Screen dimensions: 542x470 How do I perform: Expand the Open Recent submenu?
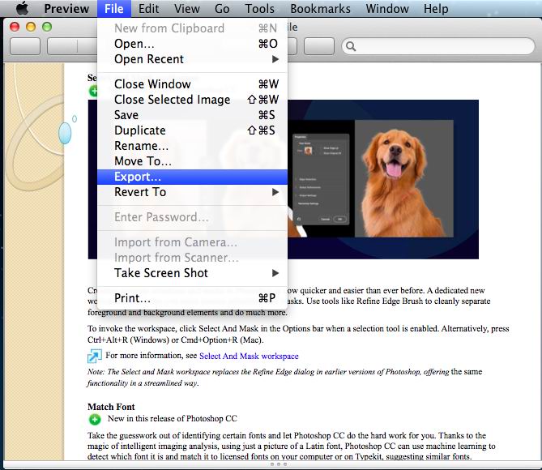(x=192, y=59)
